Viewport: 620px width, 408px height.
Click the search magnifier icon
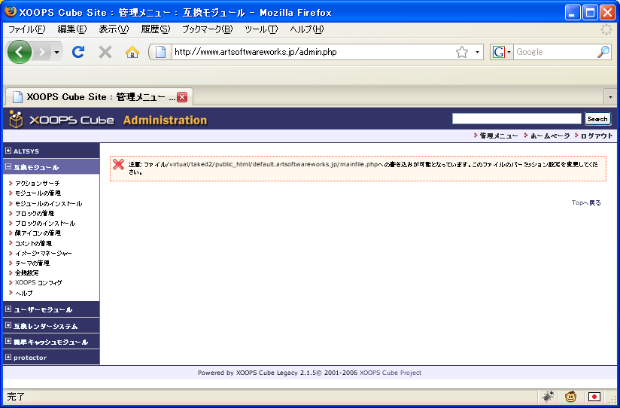[603, 52]
